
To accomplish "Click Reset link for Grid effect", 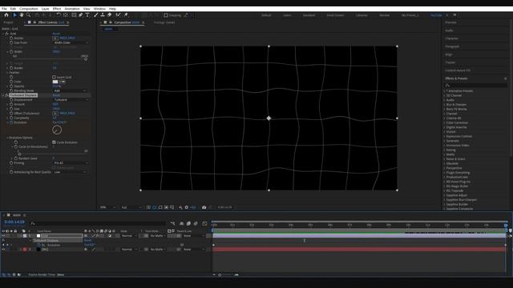I will point(56,34).
